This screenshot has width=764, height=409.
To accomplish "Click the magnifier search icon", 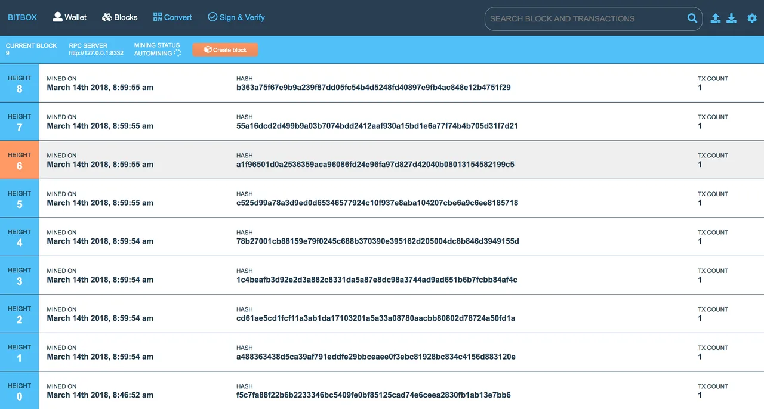I will coord(692,18).
